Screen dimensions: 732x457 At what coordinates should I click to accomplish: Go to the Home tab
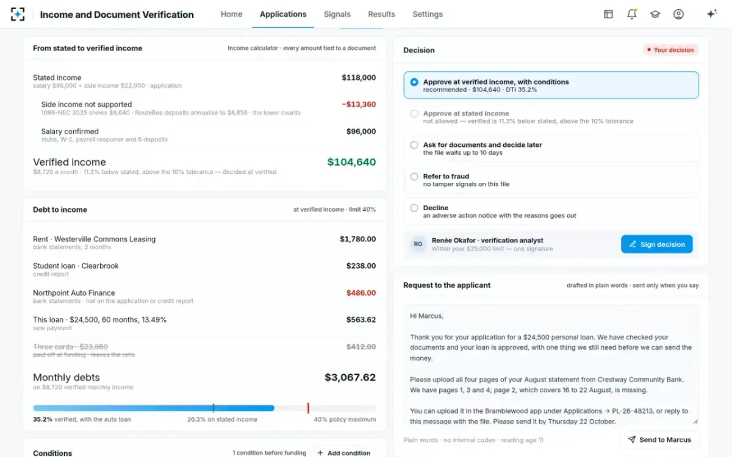click(x=231, y=14)
